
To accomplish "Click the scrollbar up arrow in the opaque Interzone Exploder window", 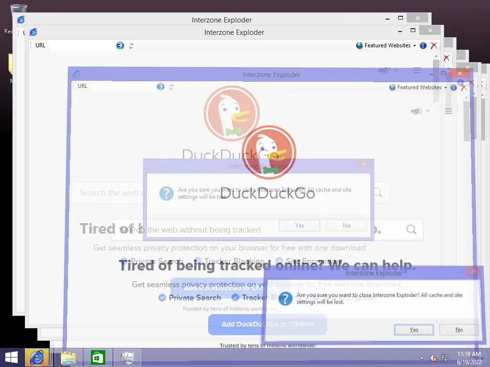I will point(436,56).
